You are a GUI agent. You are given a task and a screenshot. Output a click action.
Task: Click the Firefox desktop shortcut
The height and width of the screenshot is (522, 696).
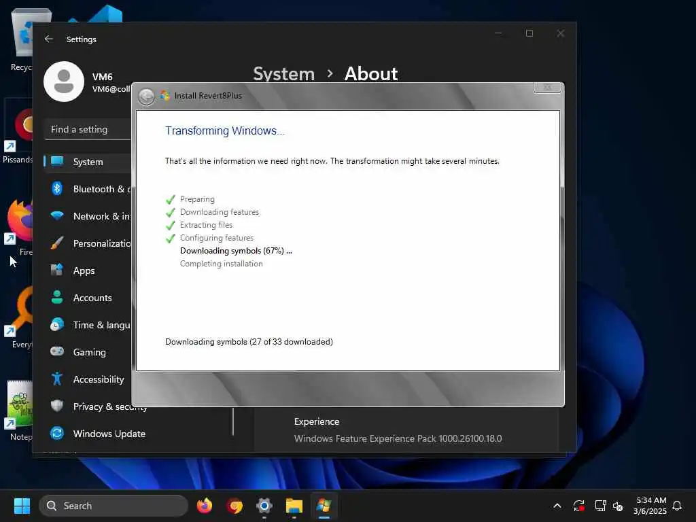[x=20, y=227]
